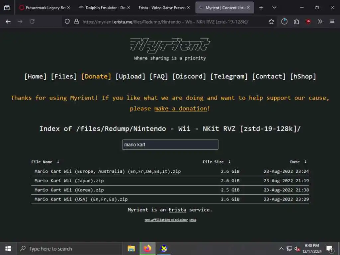
Task: Open the Erista service link
Action: (177, 210)
